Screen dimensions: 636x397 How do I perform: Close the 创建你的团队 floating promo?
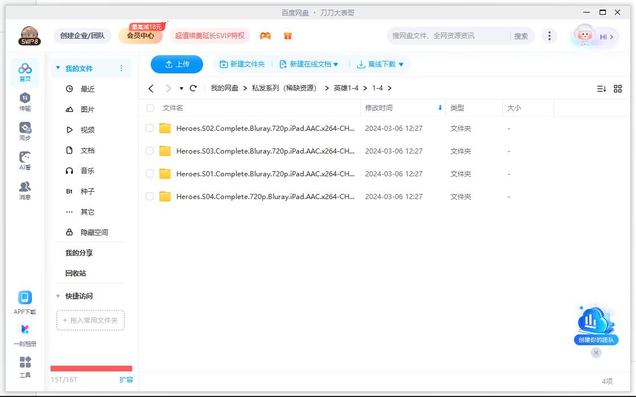[x=596, y=353]
